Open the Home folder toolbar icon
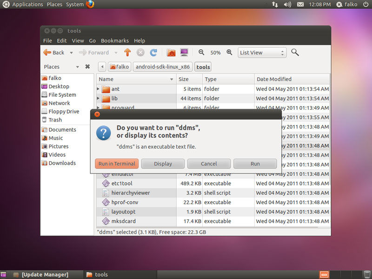Screen dimensions: 372x279 [x=171, y=53]
